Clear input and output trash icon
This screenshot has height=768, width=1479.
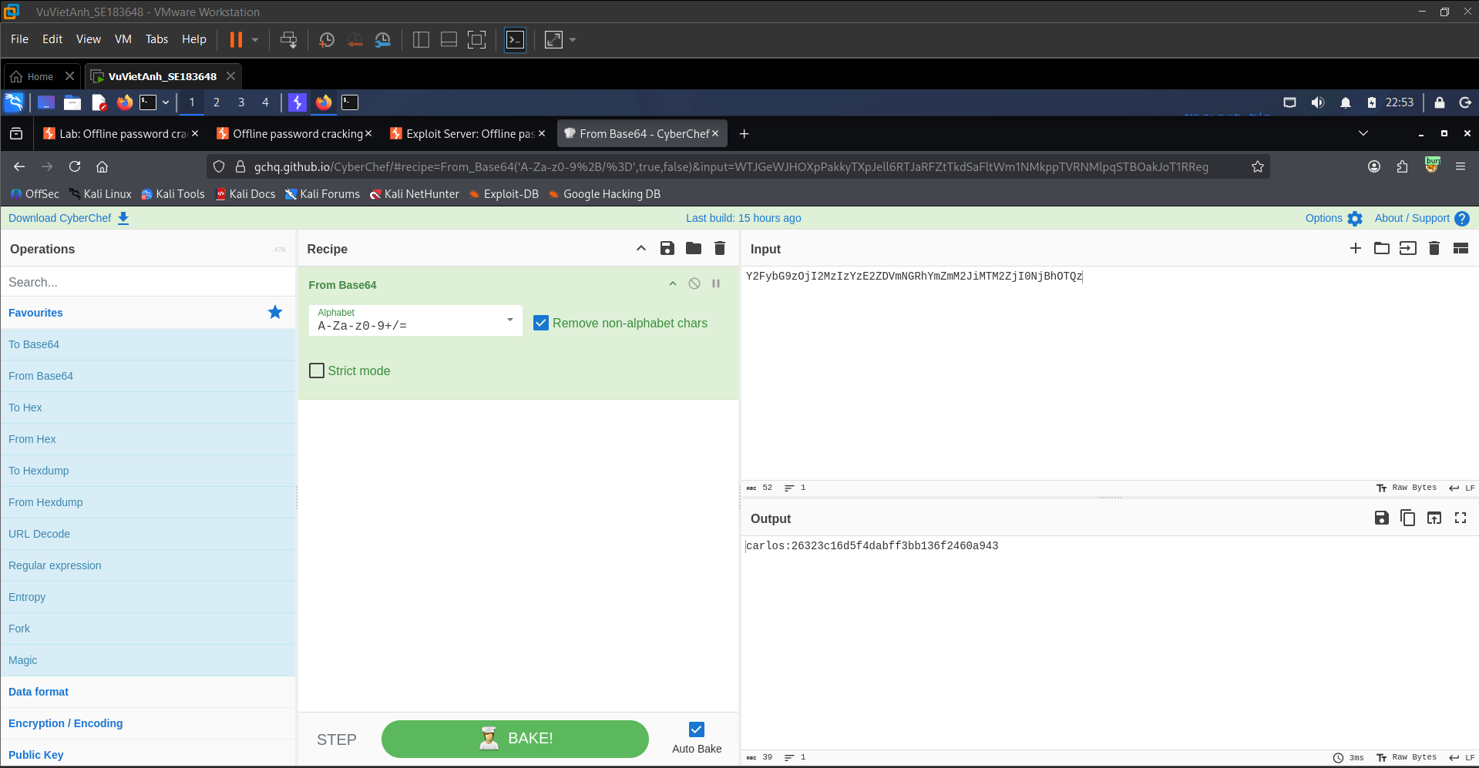[1434, 248]
